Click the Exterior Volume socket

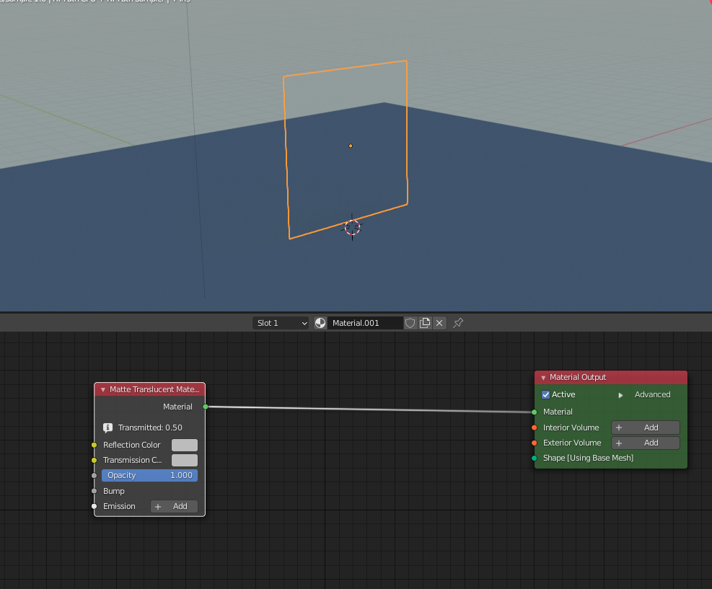535,443
